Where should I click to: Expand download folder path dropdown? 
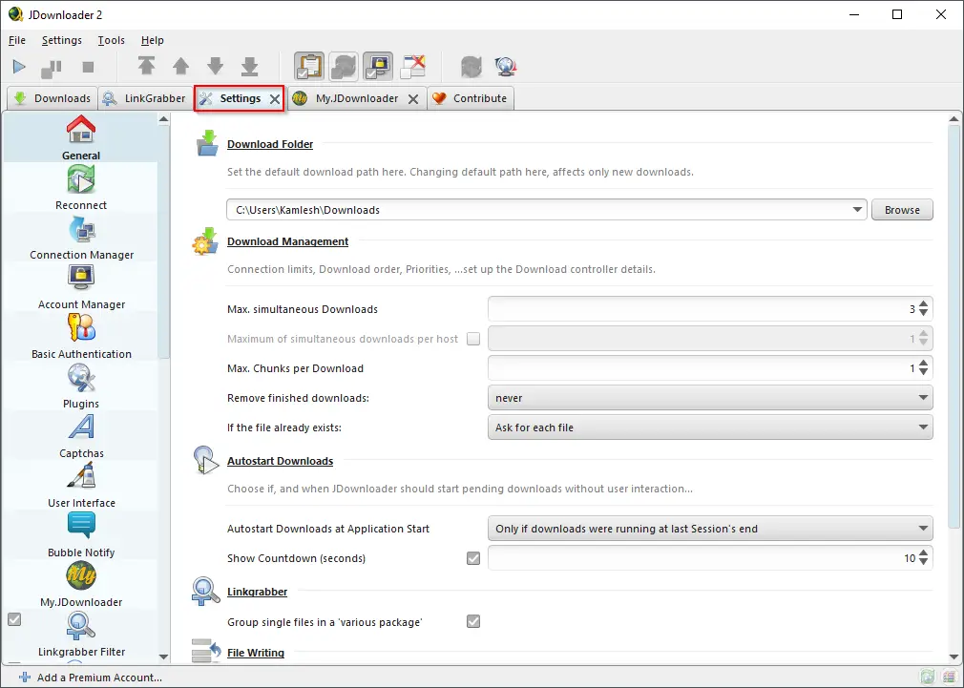pos(857,210)
